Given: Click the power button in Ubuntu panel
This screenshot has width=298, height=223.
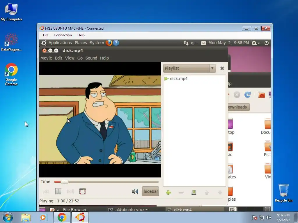Looking at the screenshot, I should click(267, 43).
